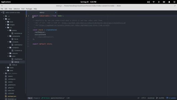Click the .babelrc file icon

[6, 76]
